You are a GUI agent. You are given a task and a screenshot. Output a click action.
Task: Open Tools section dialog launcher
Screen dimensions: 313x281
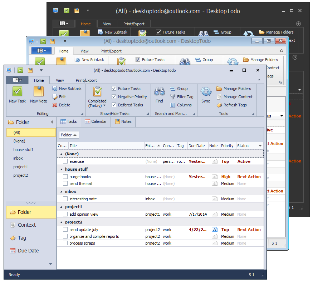tap(253, 114)
